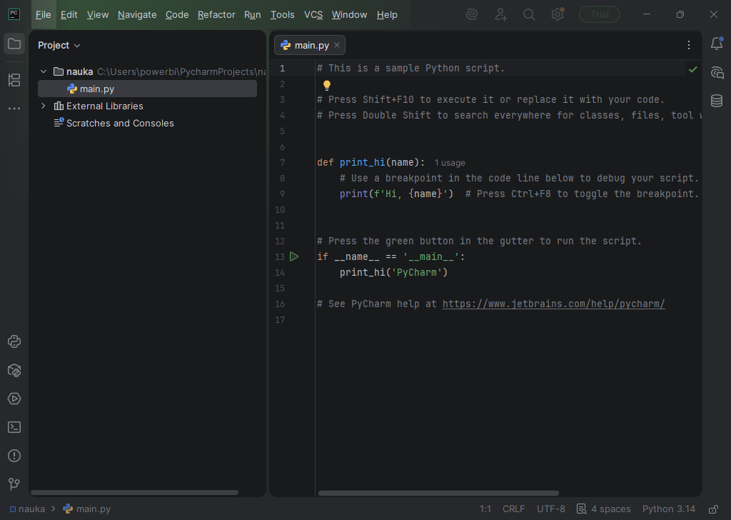Image resolution: width=731 pixels, height=520 pixels.
Task: Open Python 3.14 interpreter selector
Action: [668, 509]
